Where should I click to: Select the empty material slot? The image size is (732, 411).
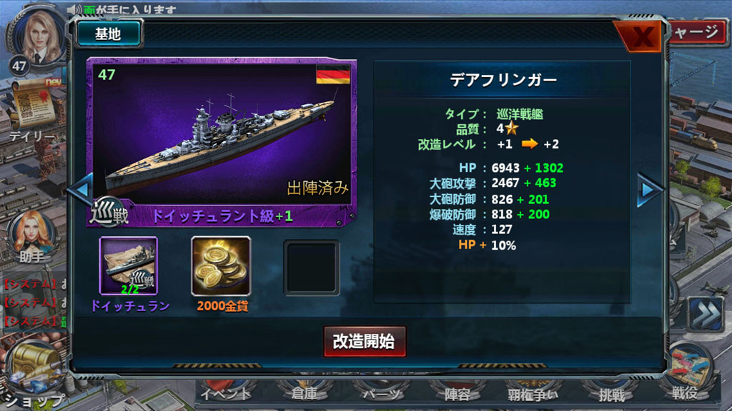point(312,268)
